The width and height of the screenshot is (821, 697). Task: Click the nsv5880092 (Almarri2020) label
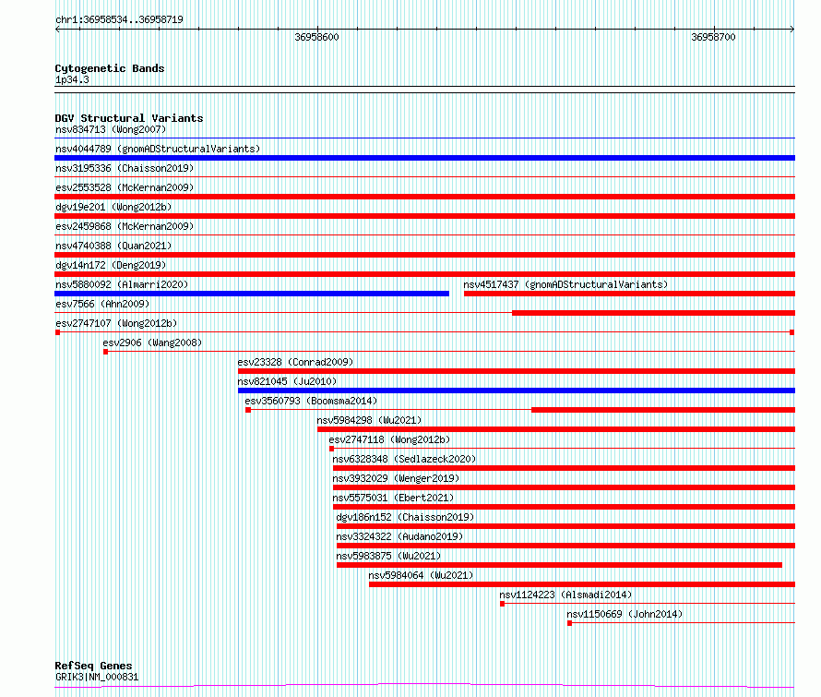122,284
